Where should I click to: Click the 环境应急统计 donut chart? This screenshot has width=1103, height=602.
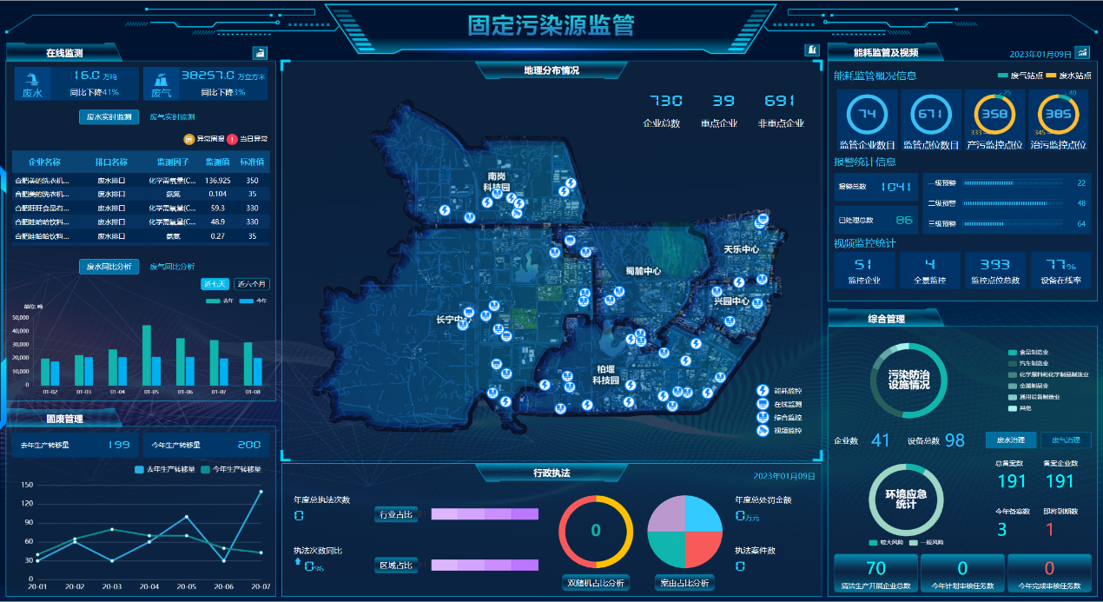(907, 499)
